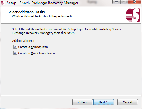
Task: Click the 'Create a desktop icon' label text
Action: 33,47
